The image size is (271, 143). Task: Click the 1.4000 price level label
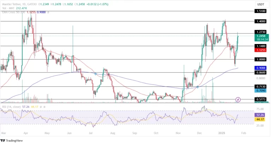click(260, 21)
